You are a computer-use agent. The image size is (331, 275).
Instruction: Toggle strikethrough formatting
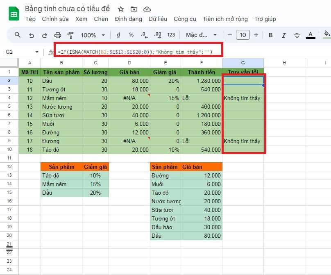click(x=297, y=35)
